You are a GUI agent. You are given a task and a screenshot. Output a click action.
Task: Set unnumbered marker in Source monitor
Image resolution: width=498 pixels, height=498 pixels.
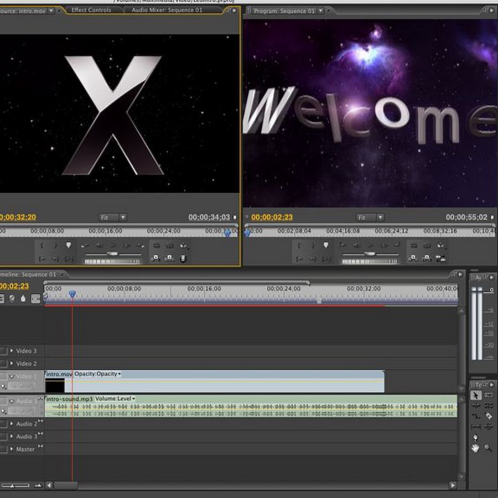tap(69, 246)
